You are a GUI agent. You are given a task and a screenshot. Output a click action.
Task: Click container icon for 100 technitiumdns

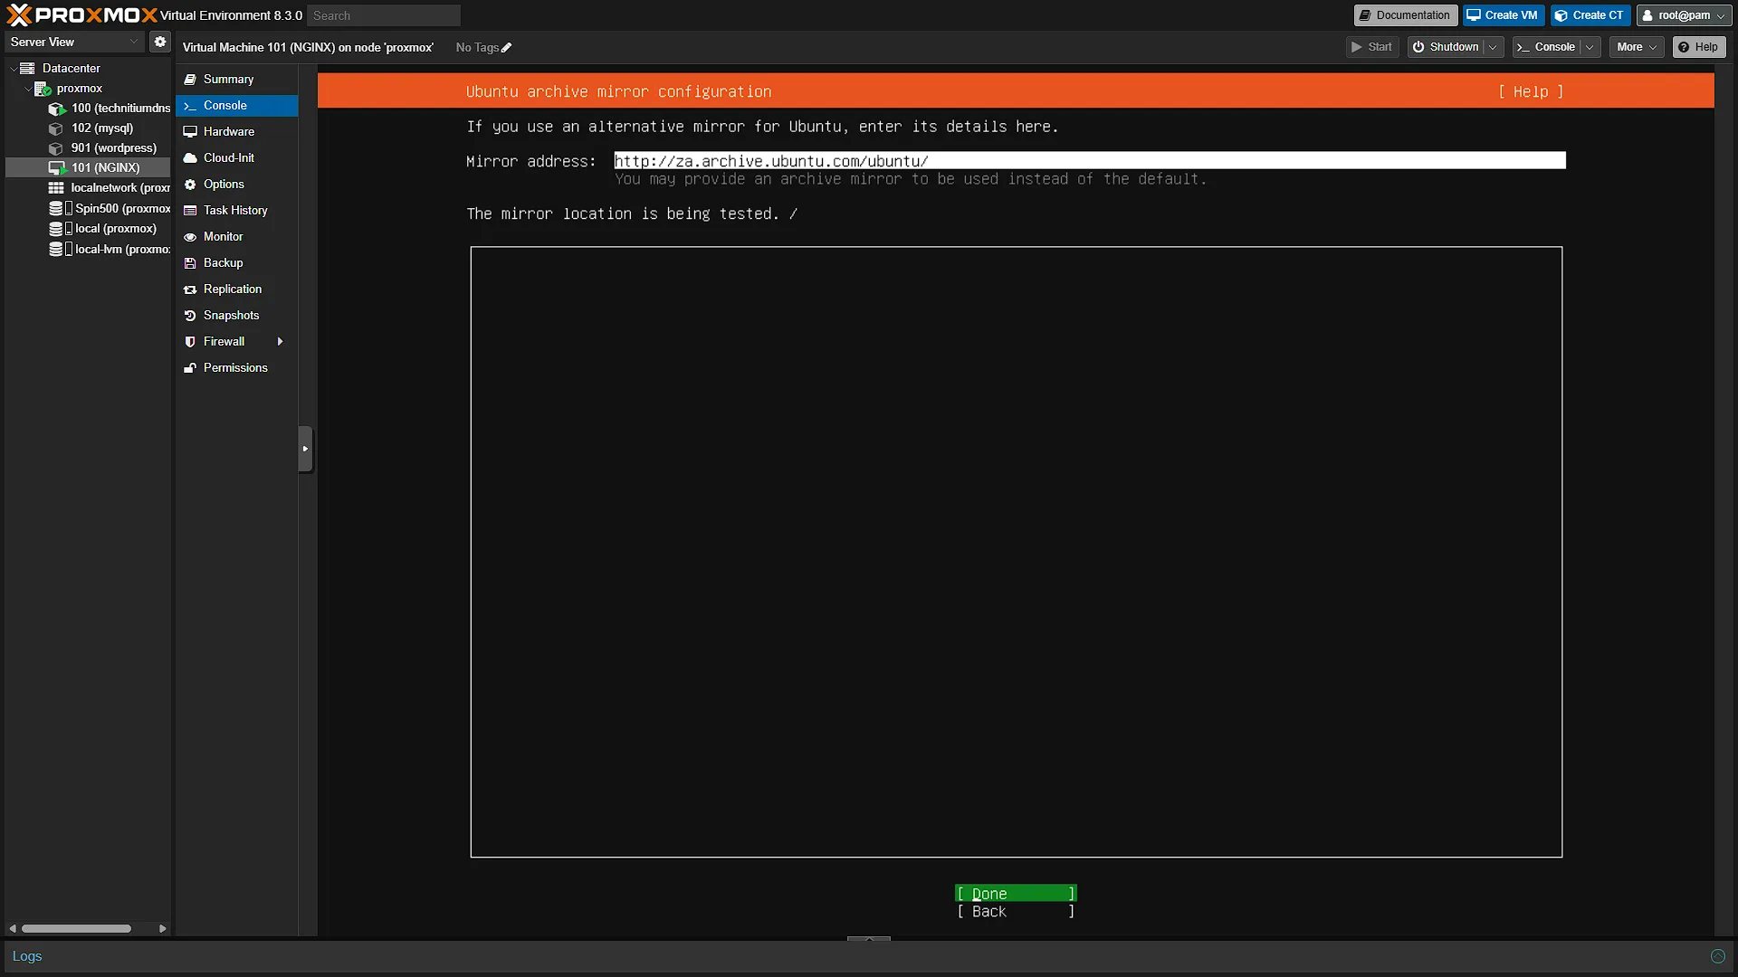(x=57, y=109)
